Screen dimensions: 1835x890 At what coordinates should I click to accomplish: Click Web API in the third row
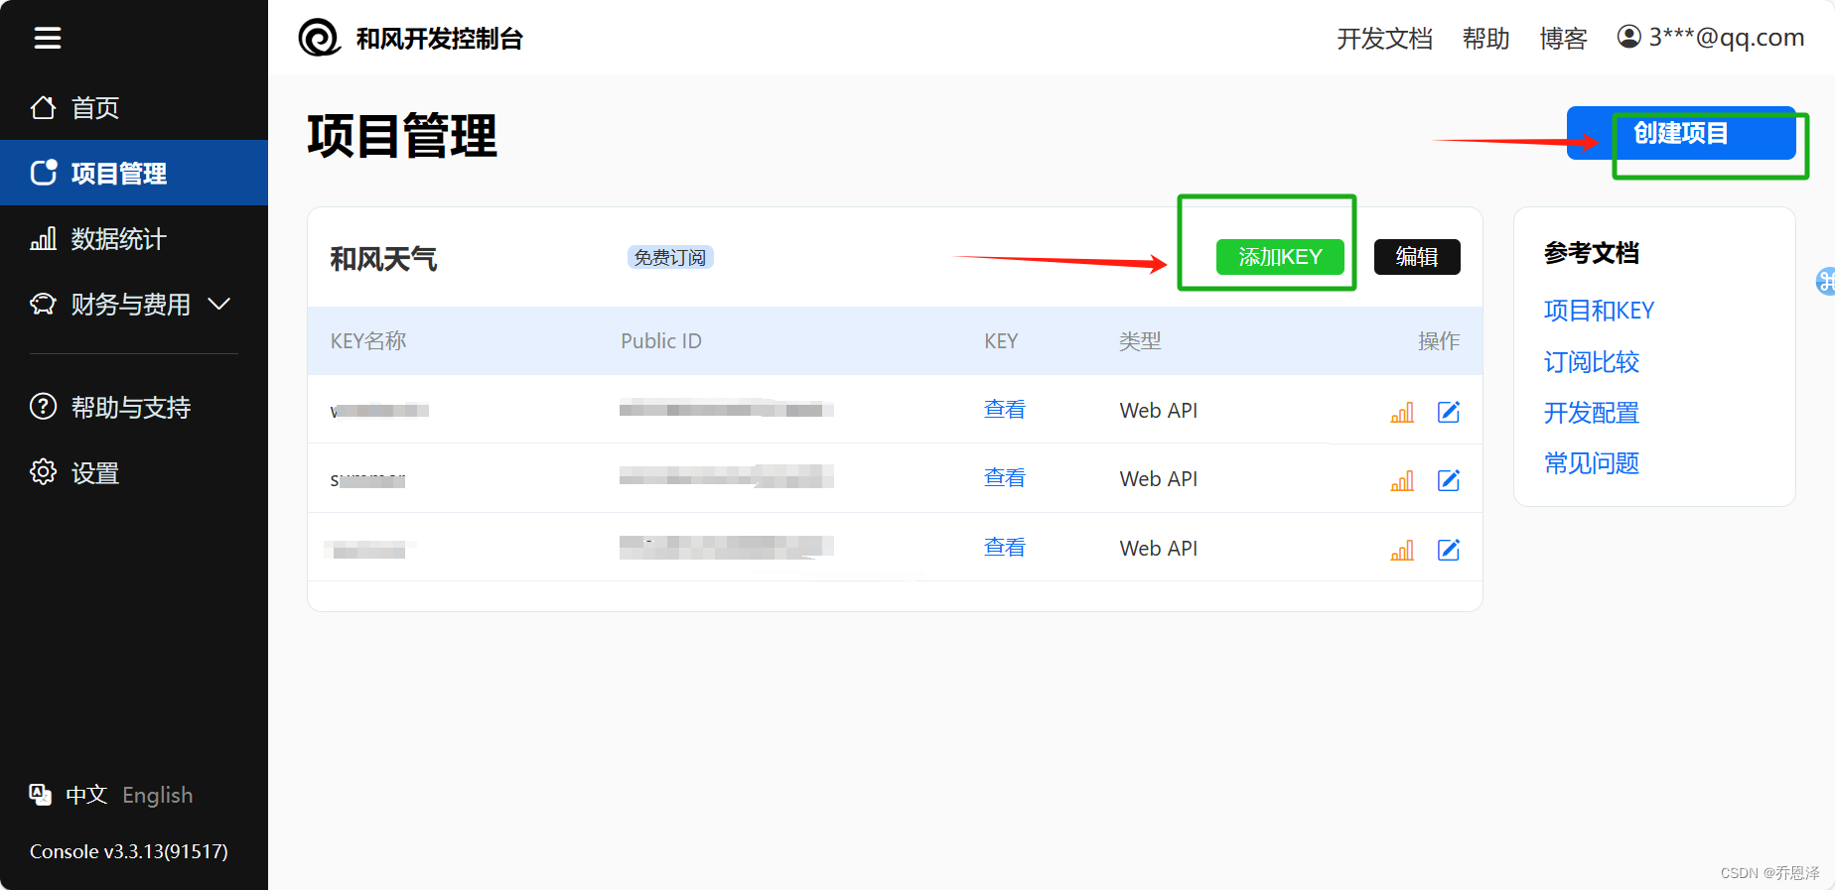tap(1159, 549)
